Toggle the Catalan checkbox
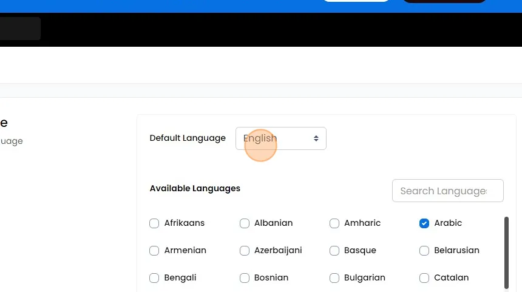The height and width of the screenshot is (292, 522). pyautogui.click(x=424, y=277)
